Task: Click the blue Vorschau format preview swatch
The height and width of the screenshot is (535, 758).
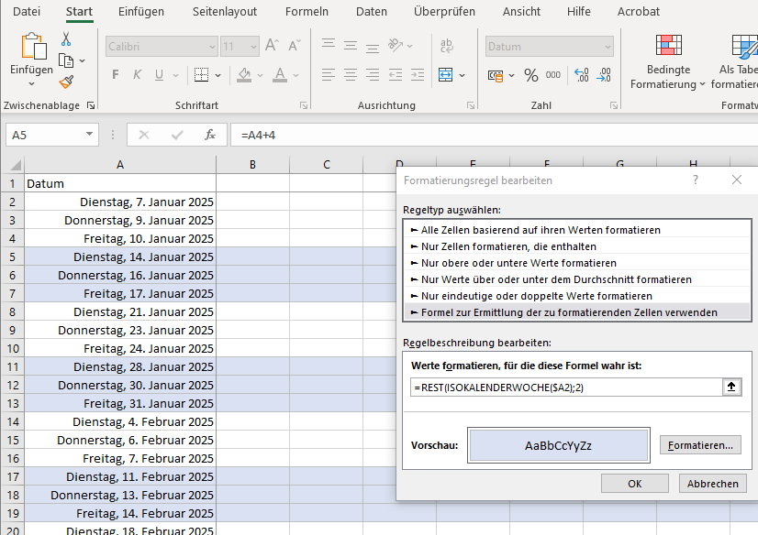Action: (x=558, y=445)
